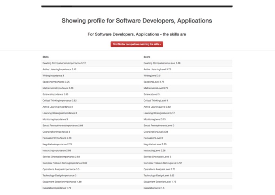Click MonitoringImportance 3 cell
Image resolution: width=275 pixels, height=195 pixels.
coord(55,119)
